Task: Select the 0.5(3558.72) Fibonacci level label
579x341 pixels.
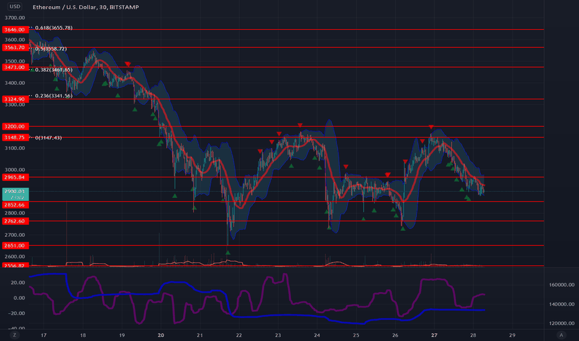Action: coord(50,48)
